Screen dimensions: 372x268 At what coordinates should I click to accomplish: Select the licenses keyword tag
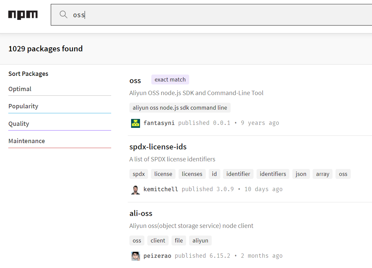point(192,174)
